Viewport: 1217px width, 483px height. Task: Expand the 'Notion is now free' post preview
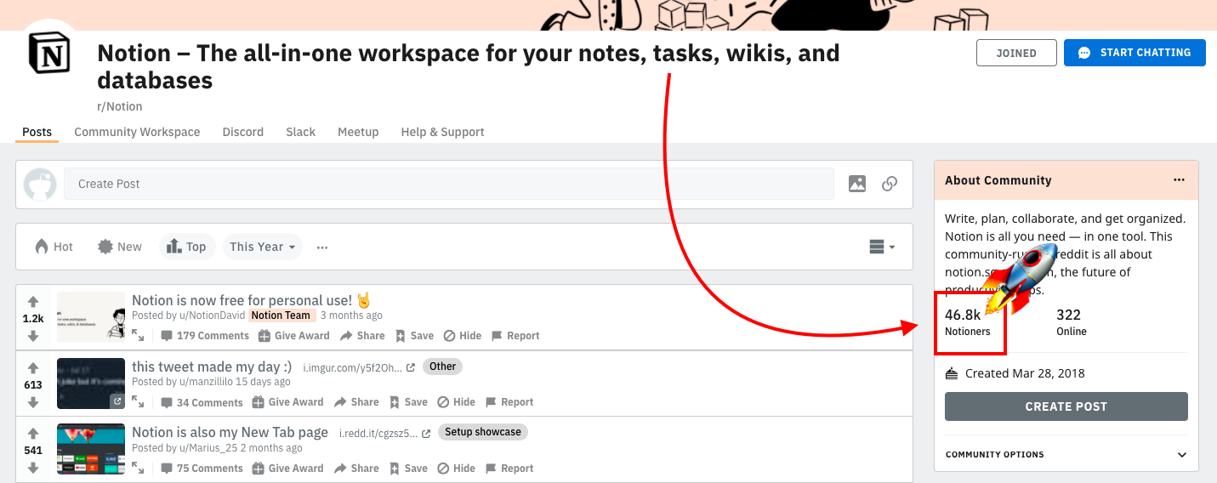pos(138,336)
